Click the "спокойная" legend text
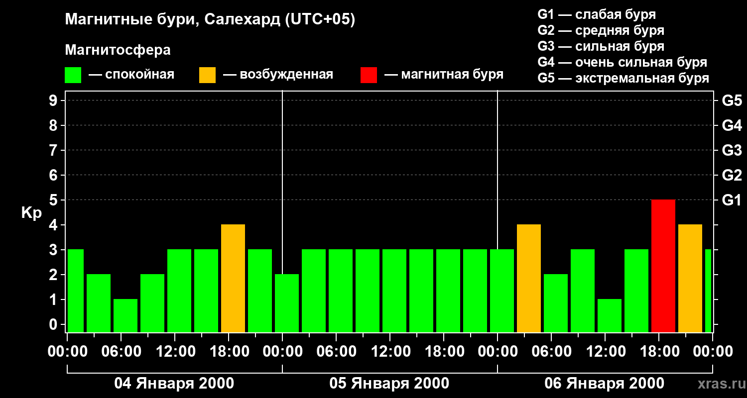Image resolution: width=747 pixels, height=398 pixels. click(139, 75)
